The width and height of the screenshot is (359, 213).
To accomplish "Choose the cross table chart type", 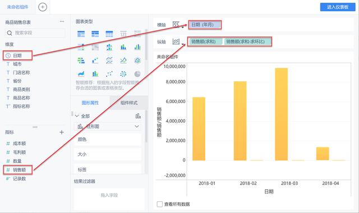I will click(95, 34).
